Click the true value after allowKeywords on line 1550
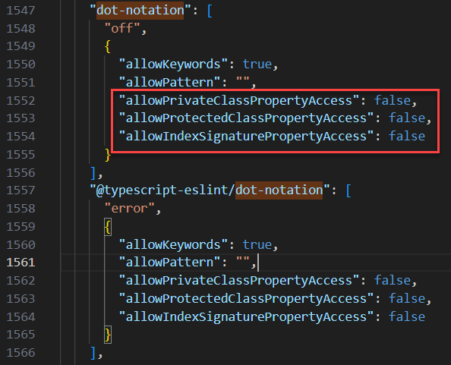451x365 pixels. pos(257,64)
